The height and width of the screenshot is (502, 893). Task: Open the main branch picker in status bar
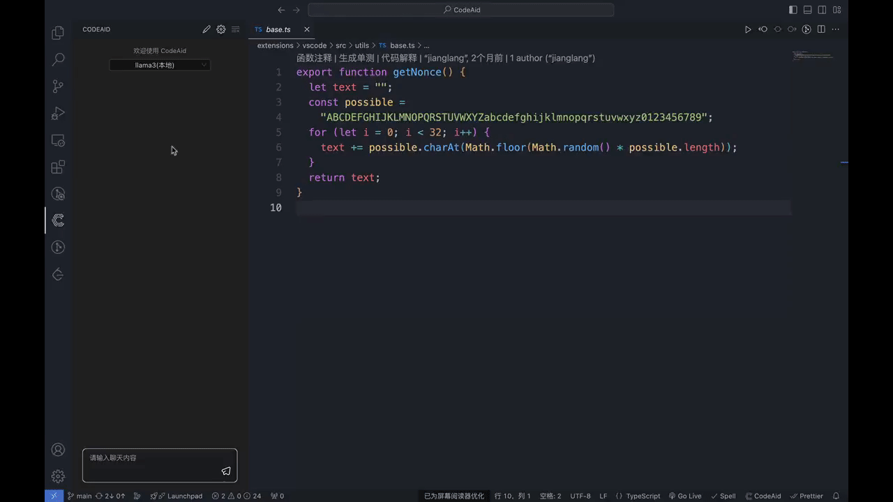(x=80, y=496)
